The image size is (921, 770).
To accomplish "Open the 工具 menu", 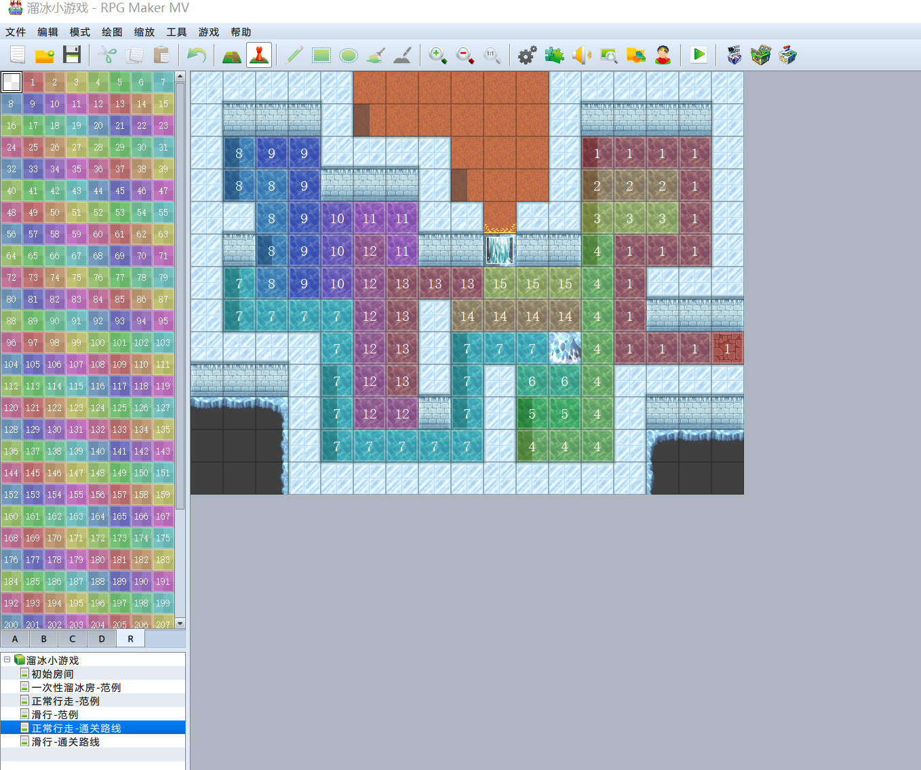I will coord(176,32).
